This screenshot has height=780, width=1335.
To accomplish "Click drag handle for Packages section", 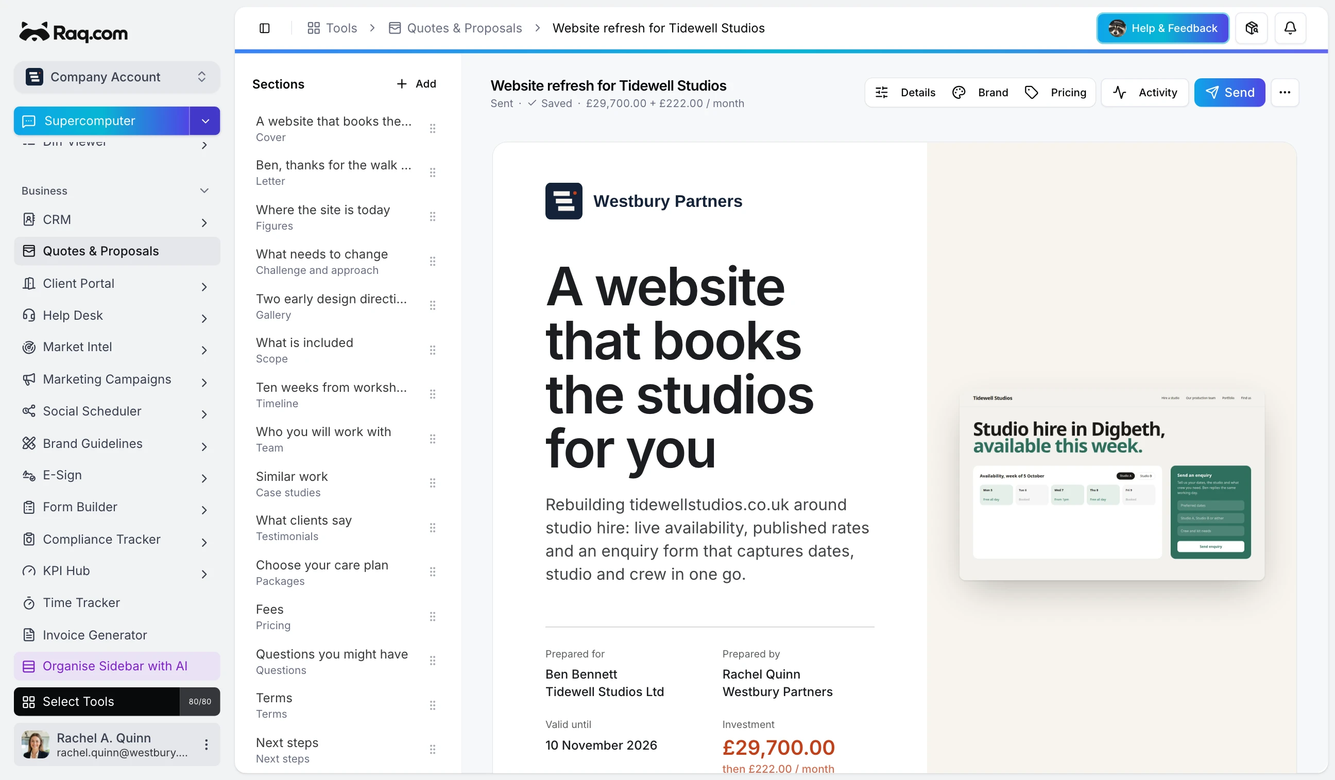I will (x=432, y=573).
